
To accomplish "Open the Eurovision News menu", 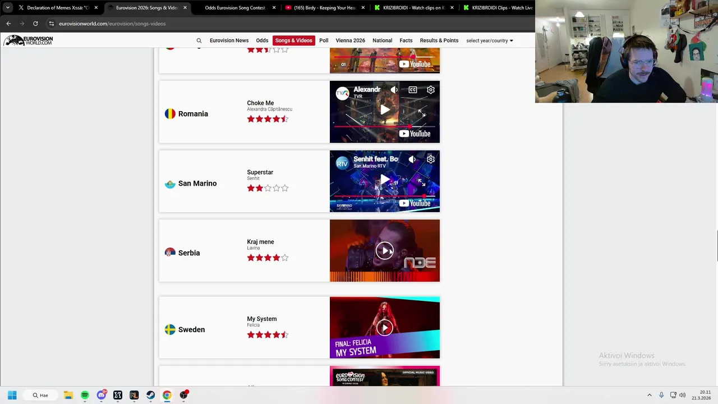I will (229, 40).
